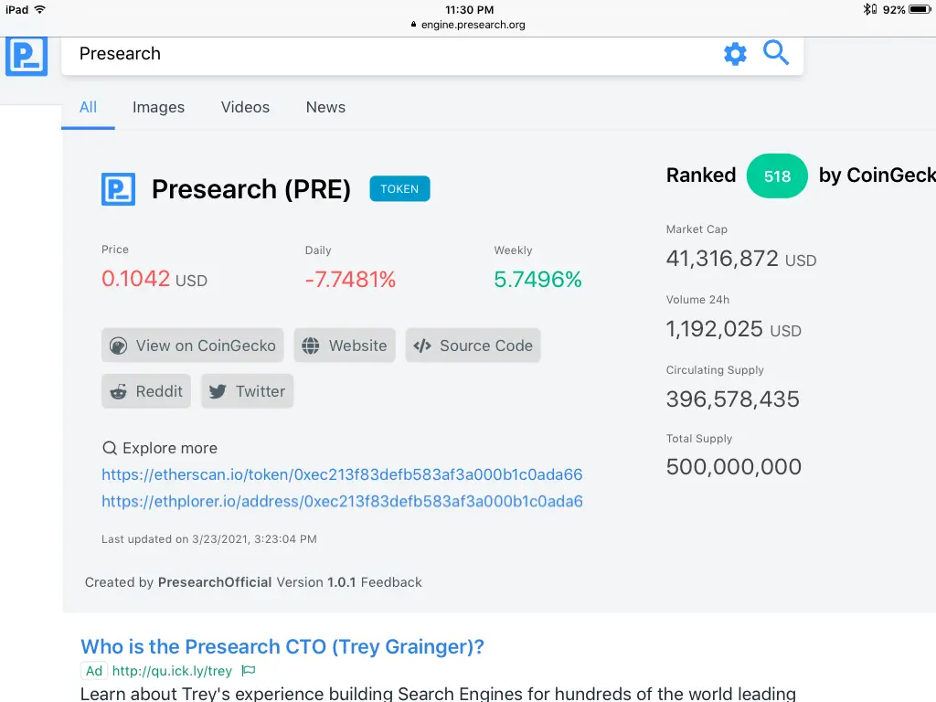Click the blue TOKEN badge
Screen dimensions: 936x702
coord(399,189)
